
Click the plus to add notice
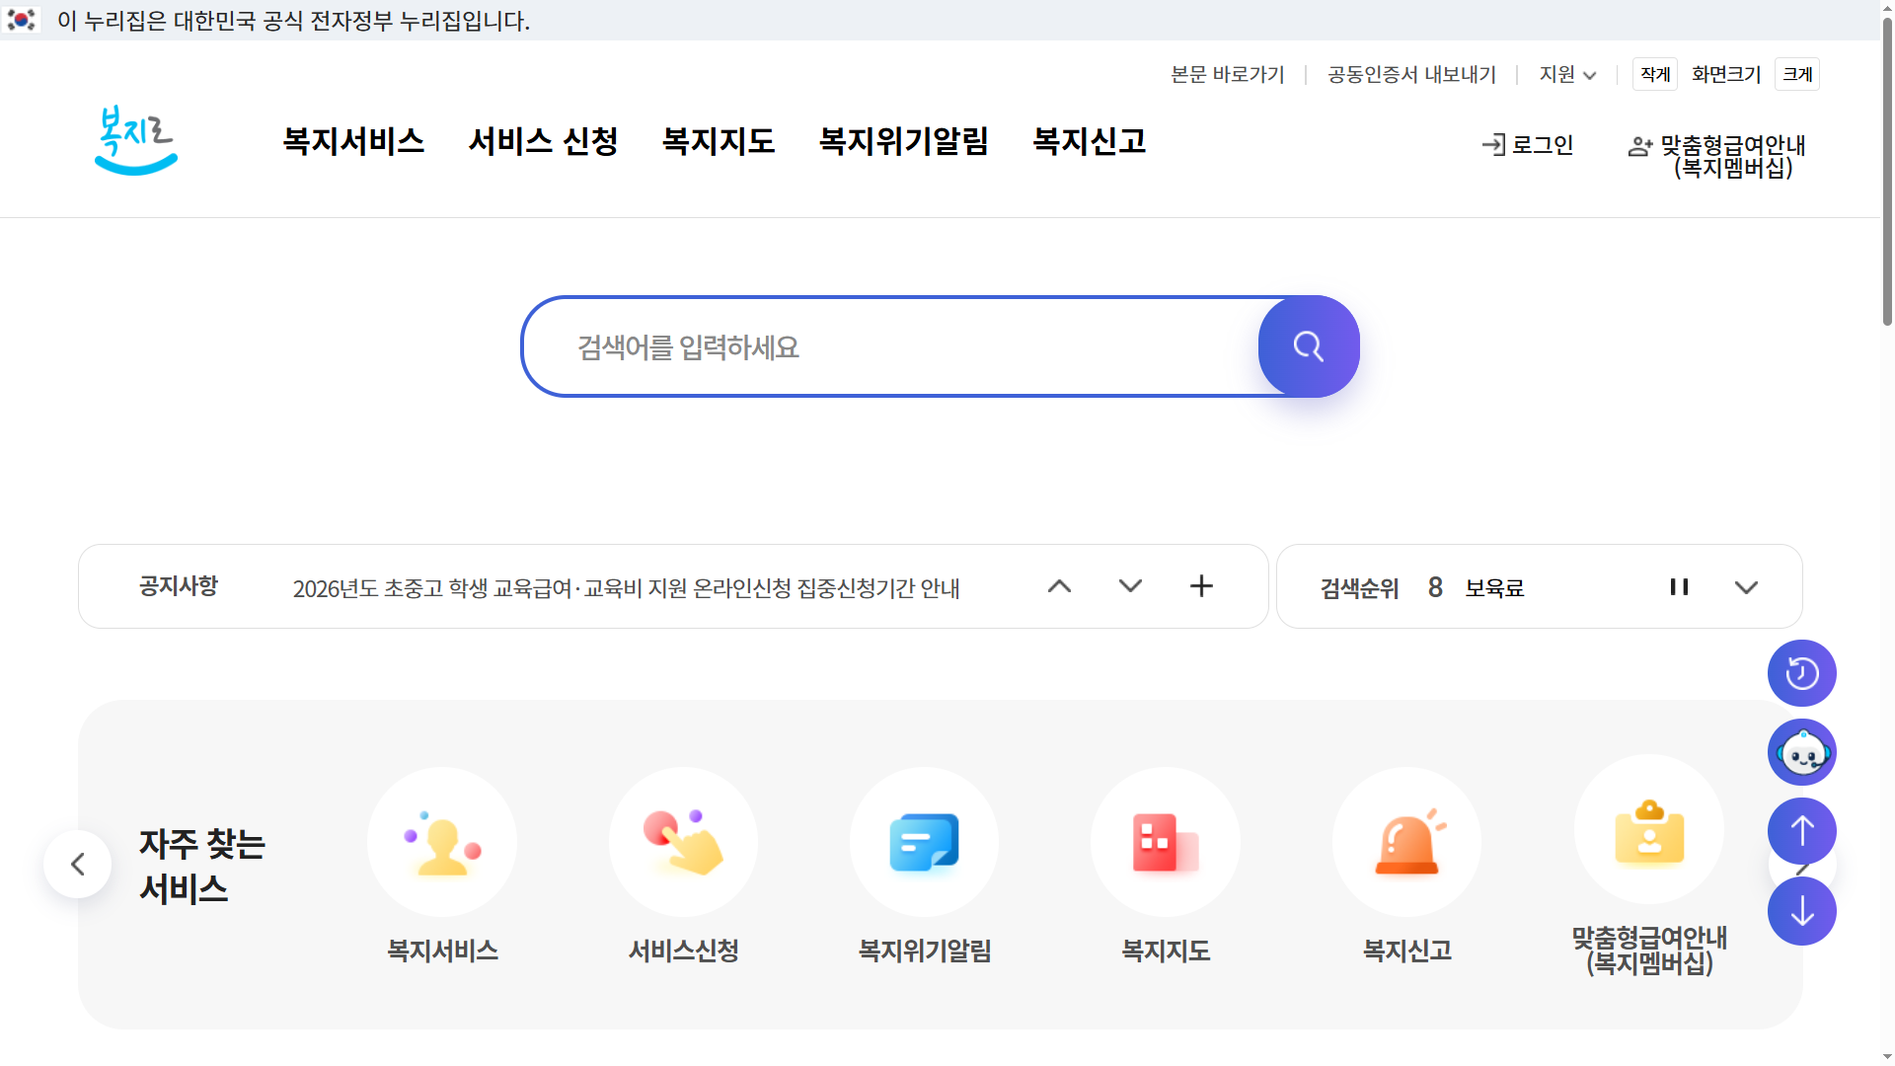click(x=1200, y=585)
